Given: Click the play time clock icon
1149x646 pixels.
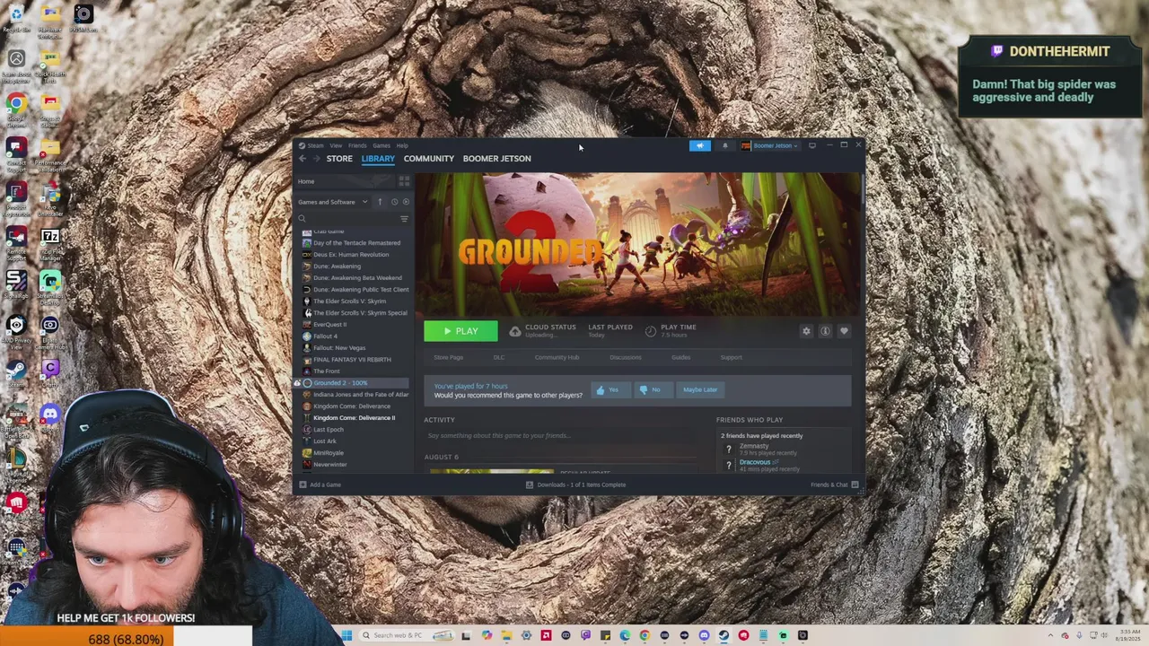Looking at the screenshot, I should 651,331.
